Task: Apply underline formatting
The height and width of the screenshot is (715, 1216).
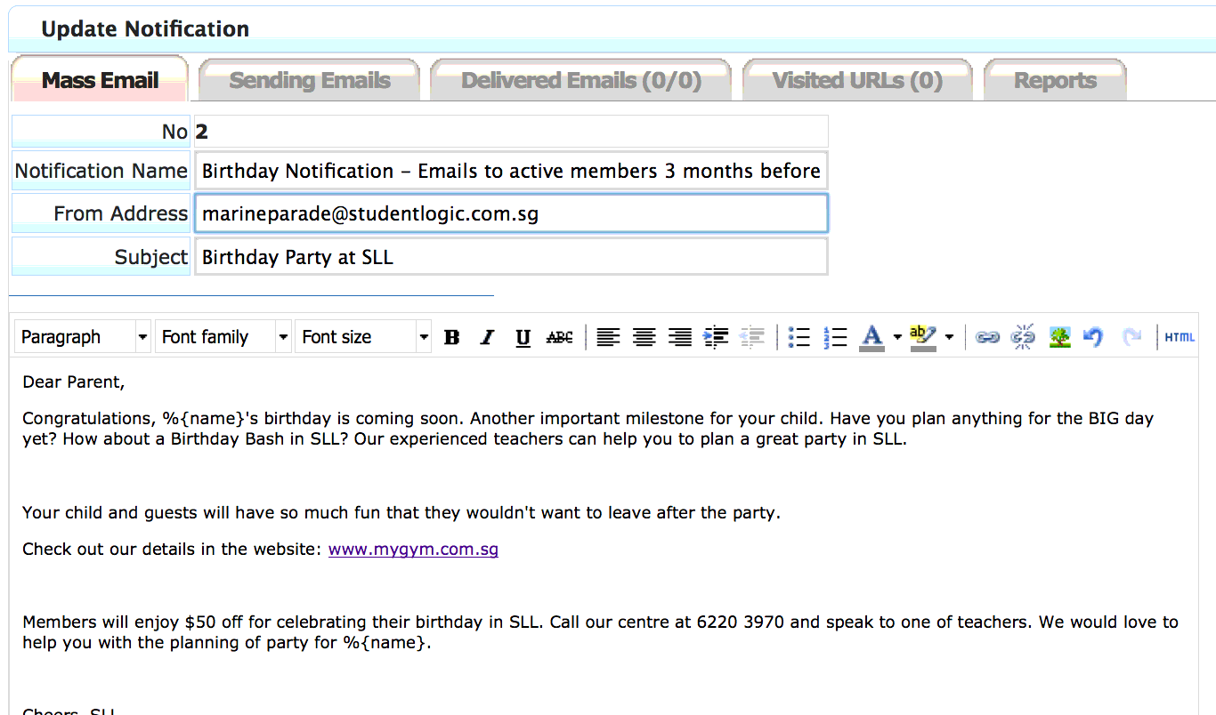Action: pyautogui.click(x=523, y=337)
